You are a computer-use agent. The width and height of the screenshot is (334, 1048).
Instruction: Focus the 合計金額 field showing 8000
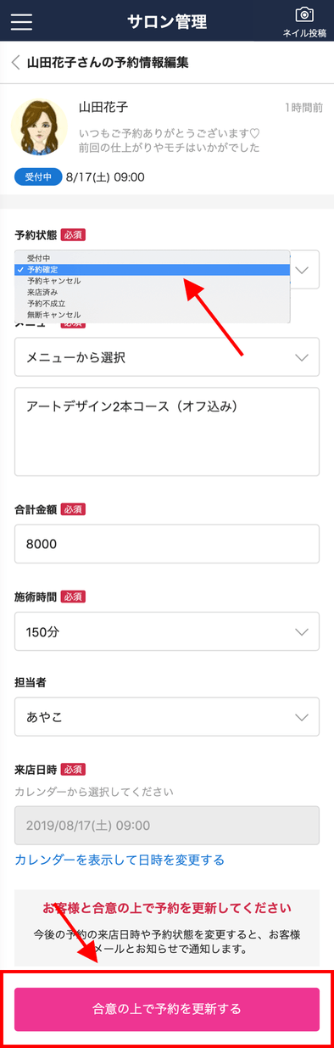click(x=167, y=544)
